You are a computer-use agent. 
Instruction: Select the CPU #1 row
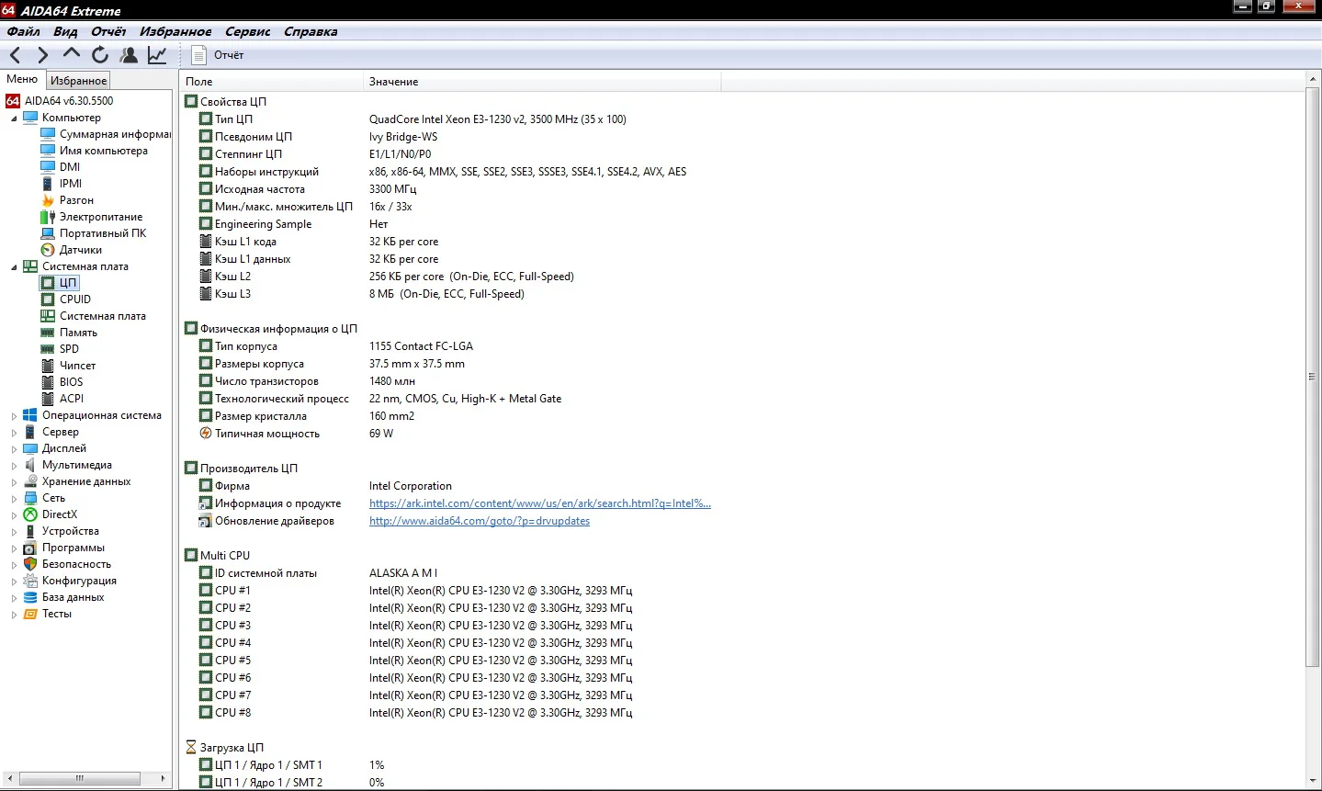[742, 591]
